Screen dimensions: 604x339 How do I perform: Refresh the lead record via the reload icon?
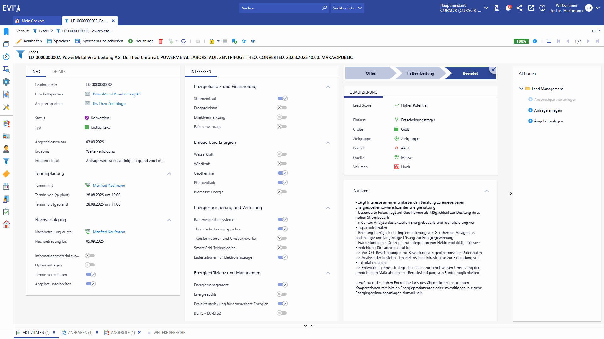(x=183, y=41)
